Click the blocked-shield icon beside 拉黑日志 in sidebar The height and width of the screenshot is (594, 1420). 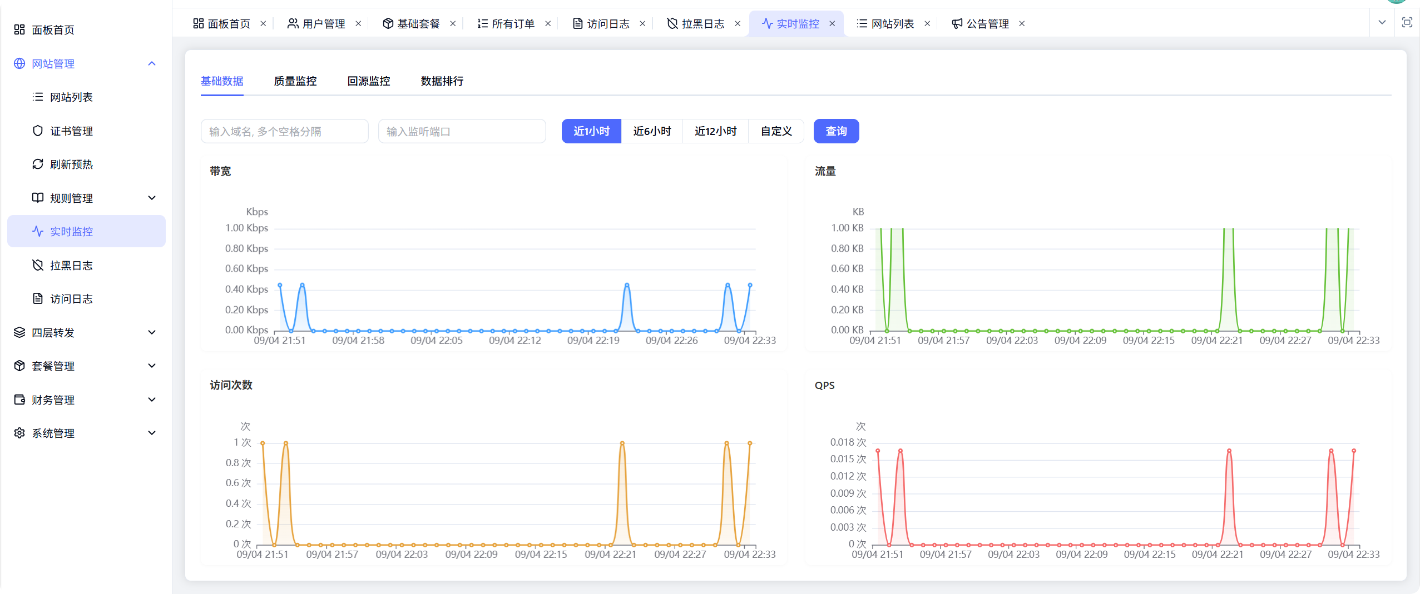pos(38,266)
